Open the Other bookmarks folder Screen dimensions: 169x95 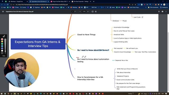153,7
